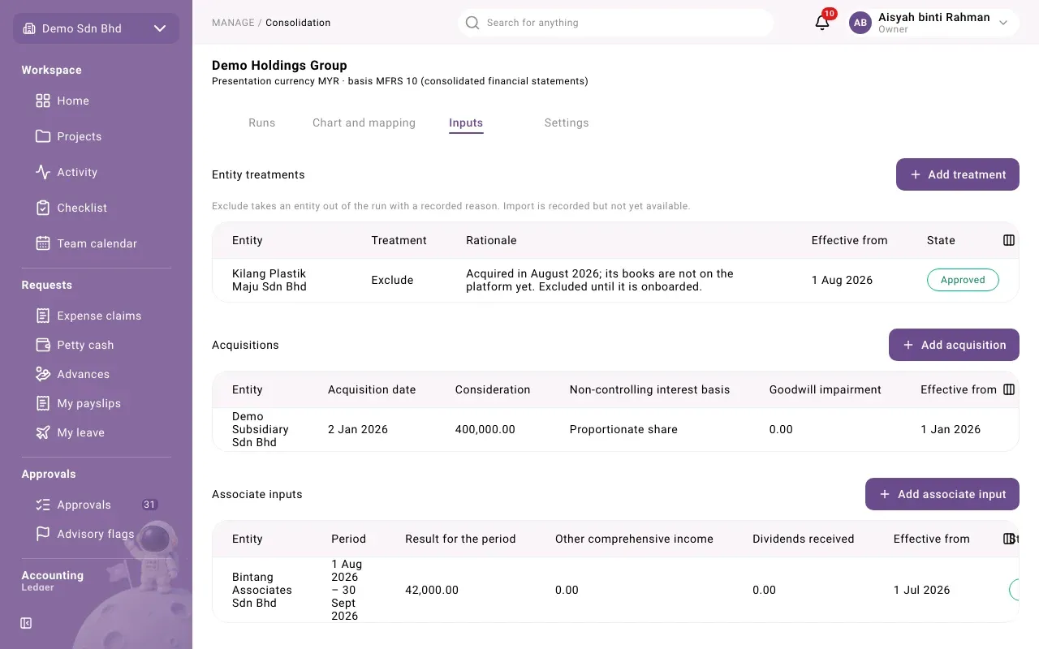Switch to the Chart and mapping tab

[x=364, y=122]
